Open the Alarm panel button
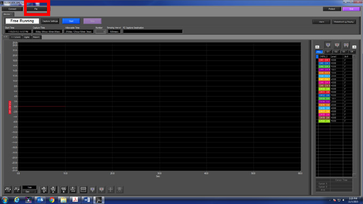The image size is (363, 204). pos(321,22)
